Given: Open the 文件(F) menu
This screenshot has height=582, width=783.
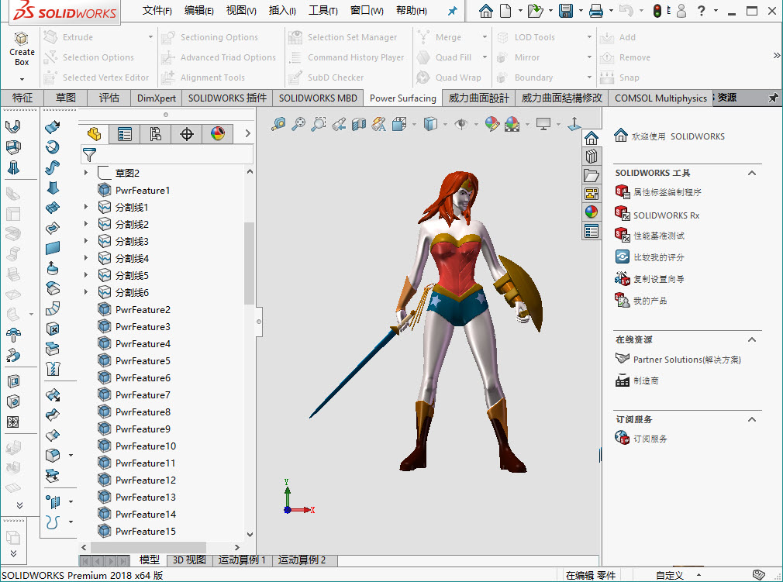Looking at the screenshot, I should pos(157,11).
